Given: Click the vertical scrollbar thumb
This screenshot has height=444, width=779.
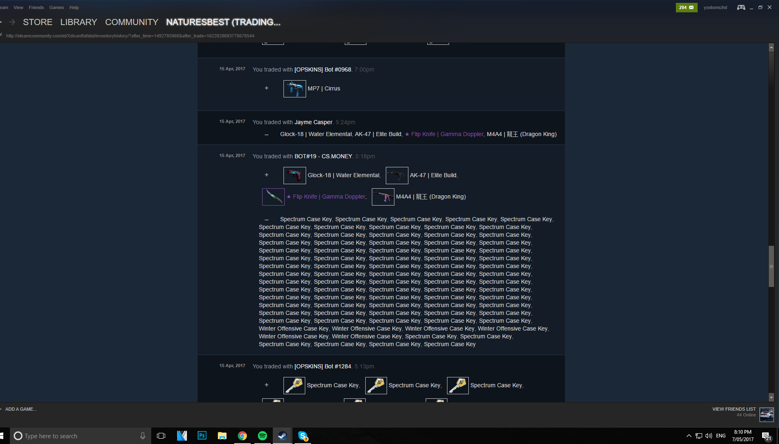Looking at the screenshot, I should point(771,266).
